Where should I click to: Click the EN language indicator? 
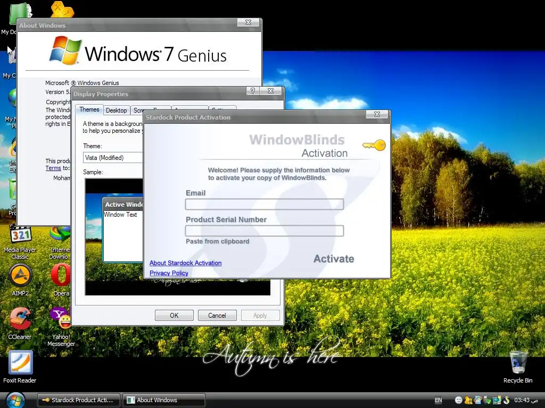click(439, 401)
